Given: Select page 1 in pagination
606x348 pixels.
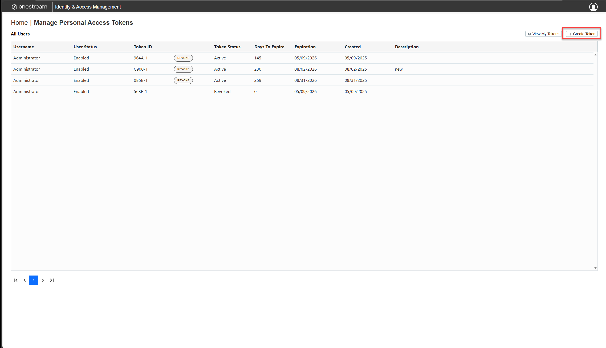Looking at the screenshot, I should click(34, 280).
